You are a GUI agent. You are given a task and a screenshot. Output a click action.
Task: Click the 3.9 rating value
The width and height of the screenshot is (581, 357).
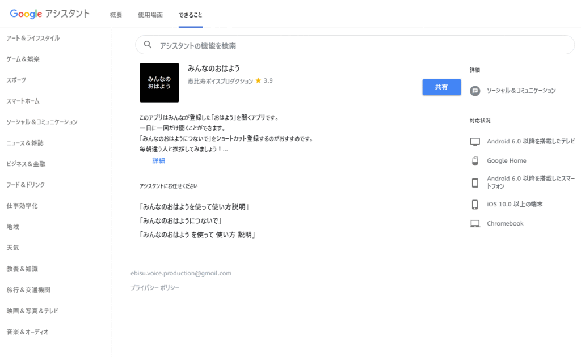pyautogui.click(x=268, y=80)
